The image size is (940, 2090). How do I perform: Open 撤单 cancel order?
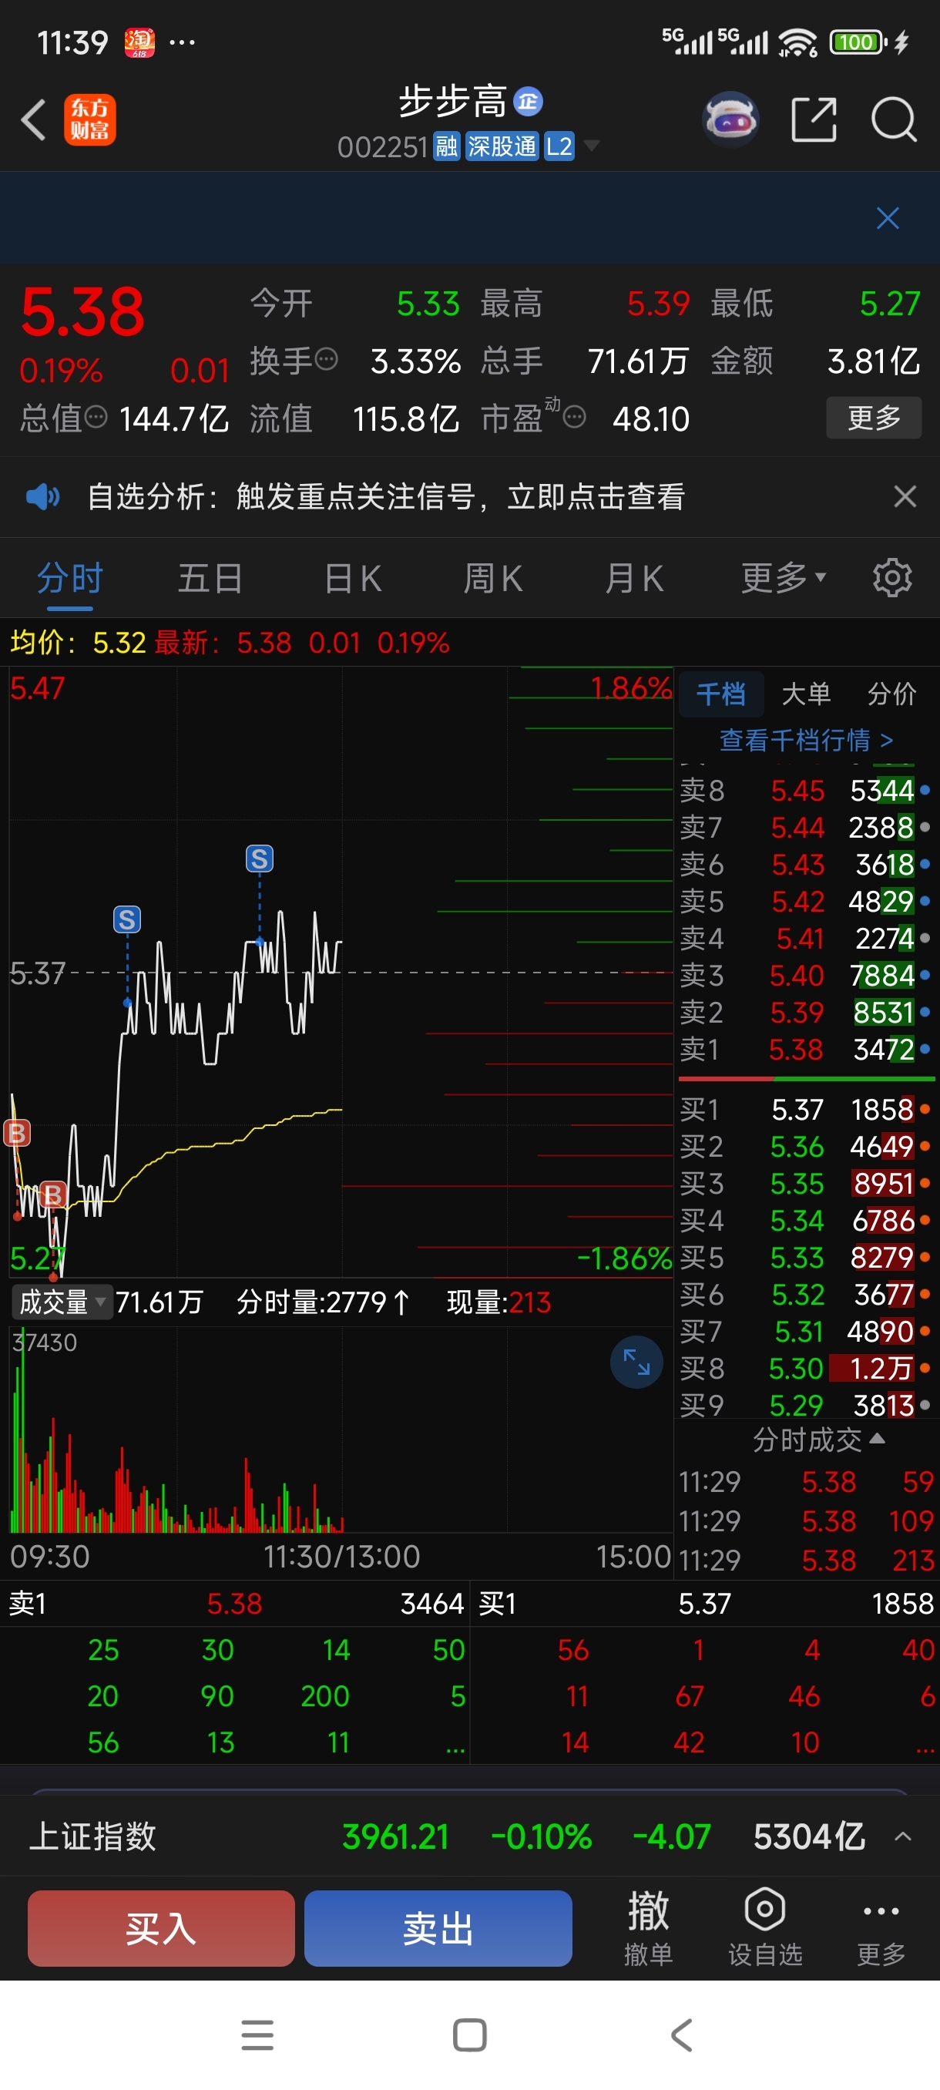click(x=648, y=1927)
